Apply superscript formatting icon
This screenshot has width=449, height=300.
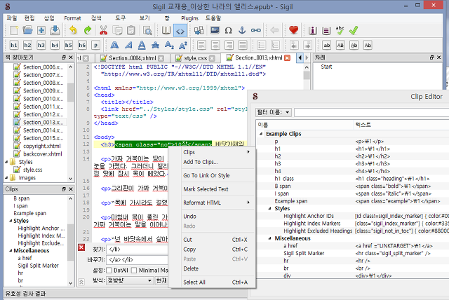click(x=183, y=45)
